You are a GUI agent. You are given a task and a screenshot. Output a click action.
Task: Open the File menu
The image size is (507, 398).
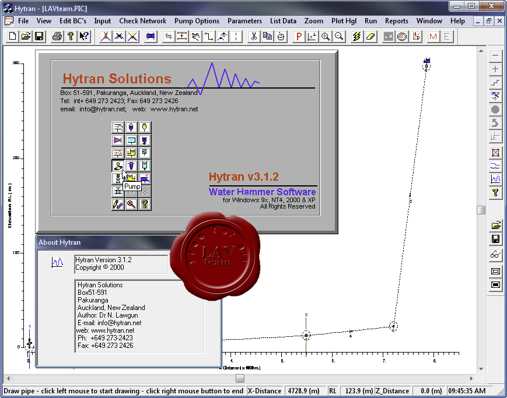(23, 21)
